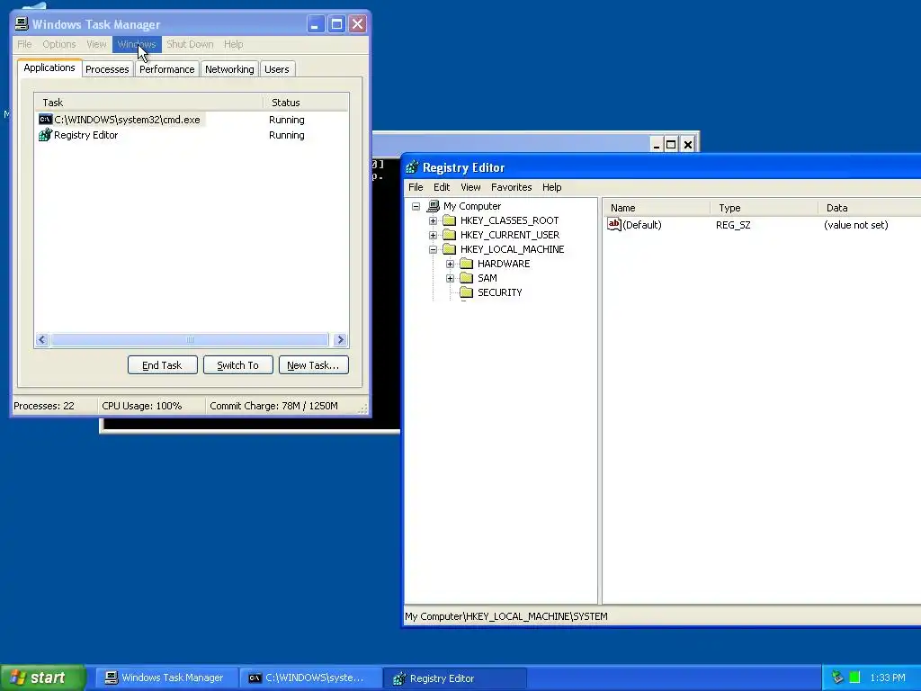
Task: Click the Name column header in Registry Editor
Action: (x=657, y=208)
